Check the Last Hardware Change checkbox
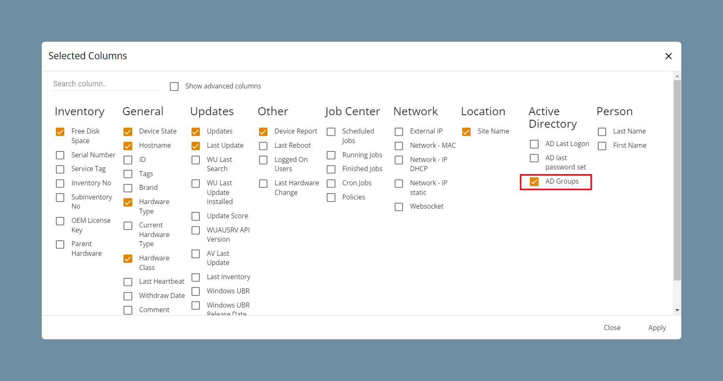The width and height of the screenshot is (723, 381). point(263,184)
